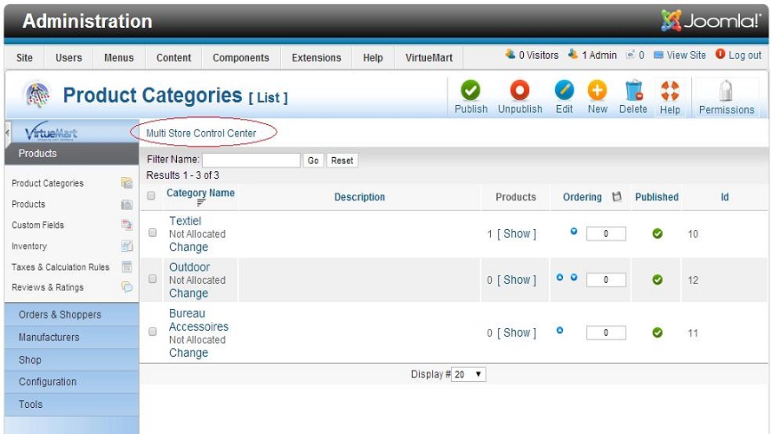Toggle published status of Textiel
Viewport: 772px width, 434px height.
(x=658, y=233)
